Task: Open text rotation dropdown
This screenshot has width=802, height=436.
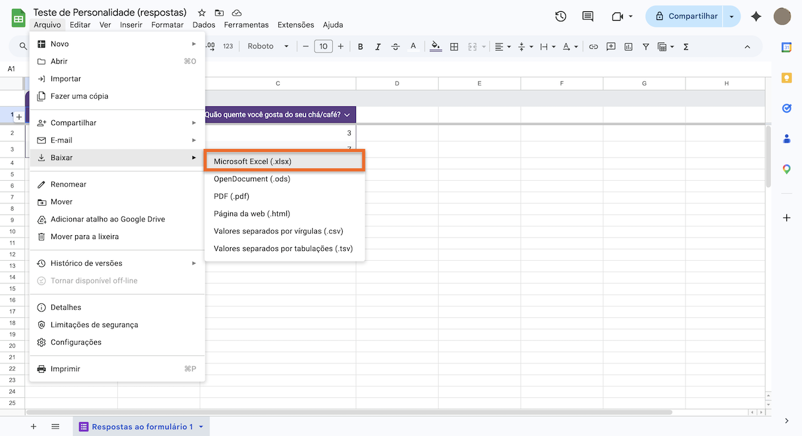Action: coord(570,46)
